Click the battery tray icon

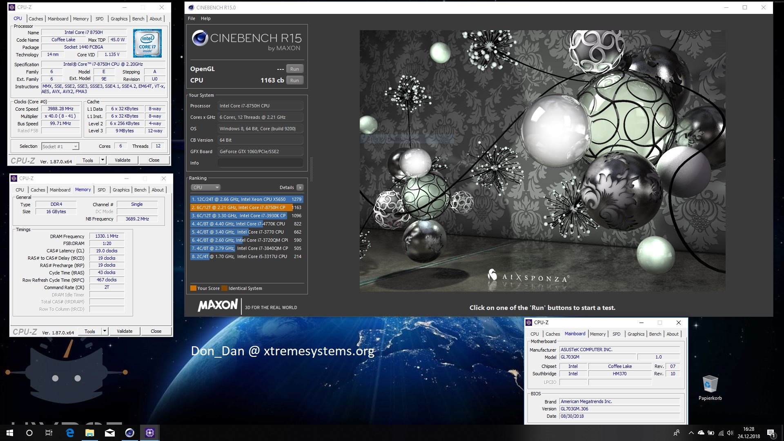(x=711, y=433)
